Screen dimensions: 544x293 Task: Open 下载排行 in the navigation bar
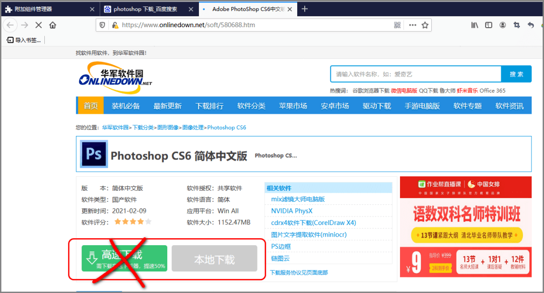209,106
